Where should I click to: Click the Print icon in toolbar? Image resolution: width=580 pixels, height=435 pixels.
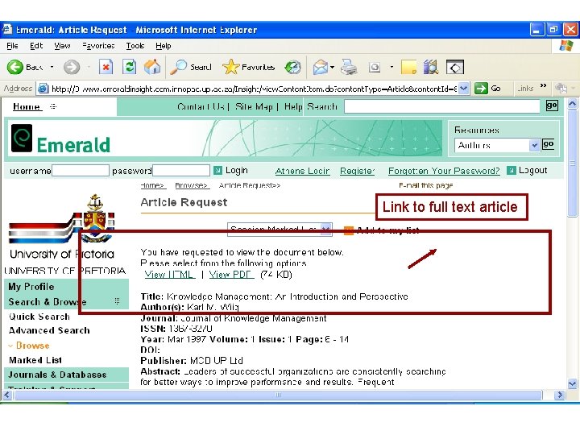[x=349, y=67]
